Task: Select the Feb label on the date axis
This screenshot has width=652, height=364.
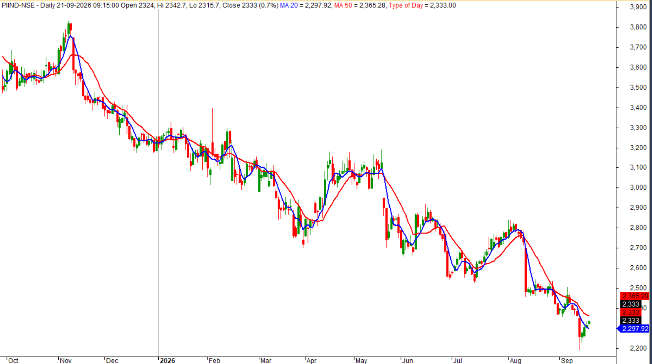Action: coord(214,361)
